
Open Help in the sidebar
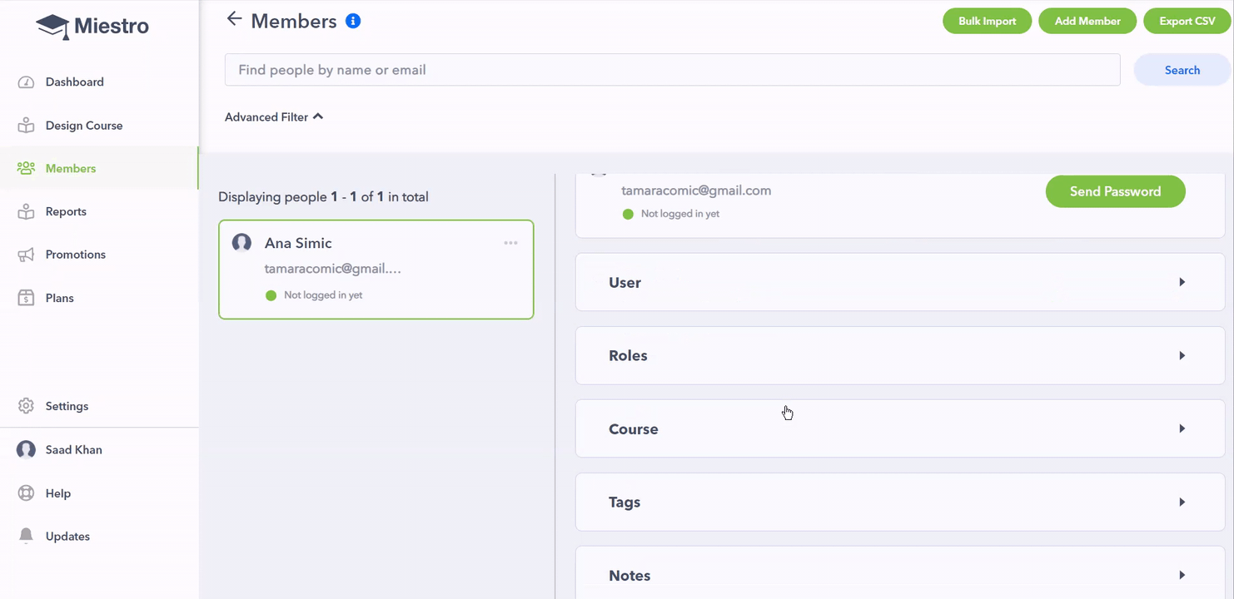tap(58, 493)
